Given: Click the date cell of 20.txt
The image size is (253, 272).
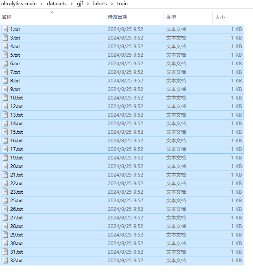Looking at the screenshot, I should pyautogui.click(x=125, y=166).
